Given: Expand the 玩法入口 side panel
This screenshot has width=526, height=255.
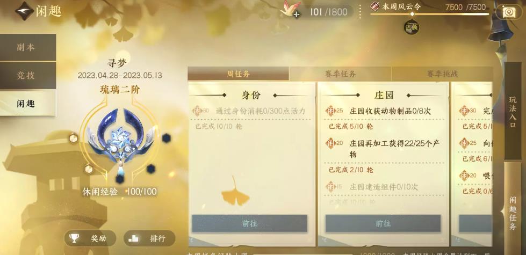Looking at the screenshot, I should [513, 111].
